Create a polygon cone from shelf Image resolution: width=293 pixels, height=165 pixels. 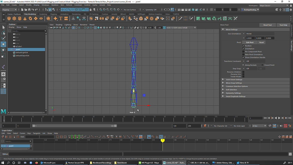coord(25,18)
